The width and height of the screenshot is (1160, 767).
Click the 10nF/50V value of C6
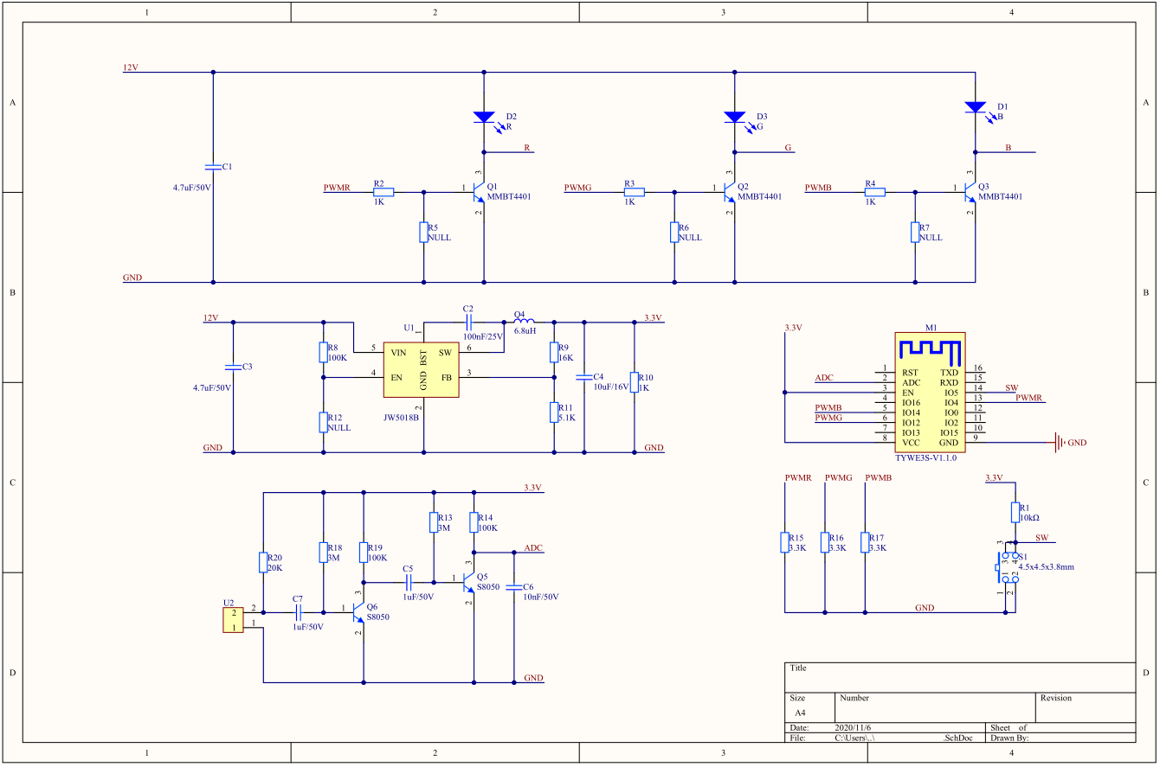[541, 597]
